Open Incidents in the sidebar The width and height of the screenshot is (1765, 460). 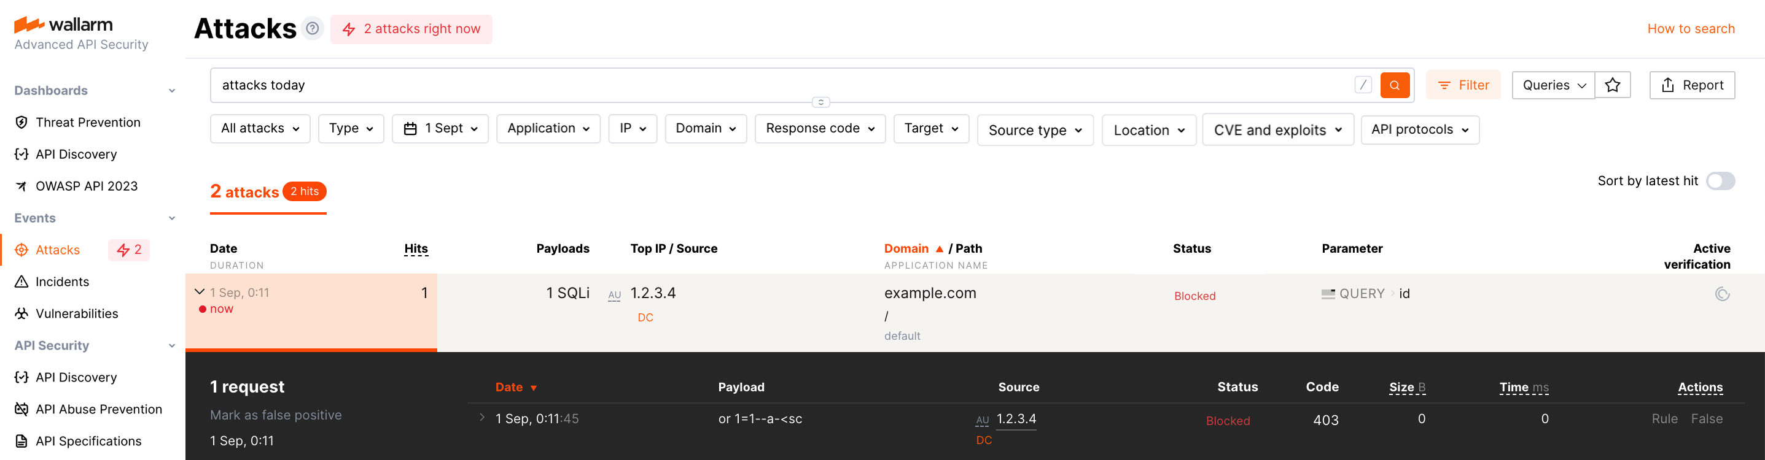(x=63, y=282)
